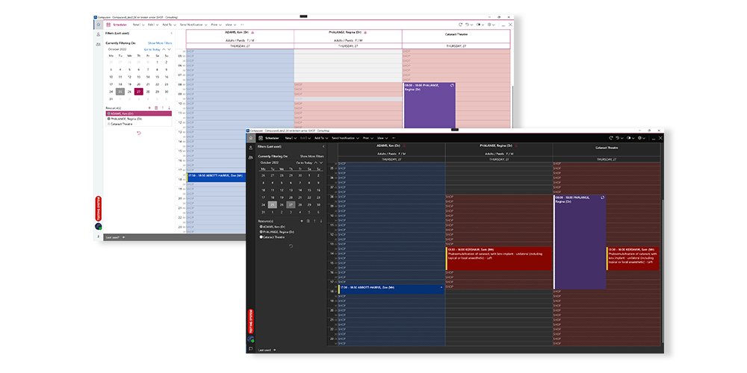This screenshot has width=747, height=373.
Task: Toggle theme switch icon in dark window toolbar
Action: [x=630, y=138]
